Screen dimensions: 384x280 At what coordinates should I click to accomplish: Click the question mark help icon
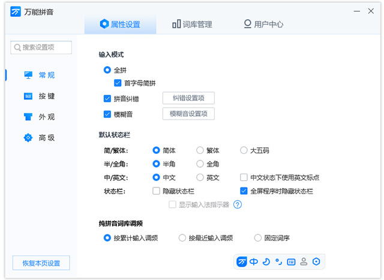click(x=238, y=204)
